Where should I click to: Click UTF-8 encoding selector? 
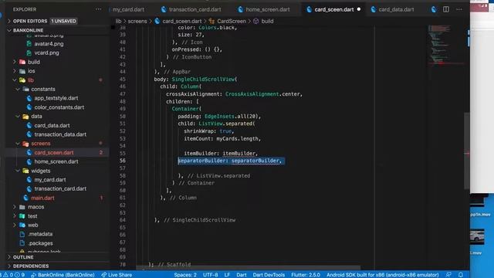pos(211,275)
